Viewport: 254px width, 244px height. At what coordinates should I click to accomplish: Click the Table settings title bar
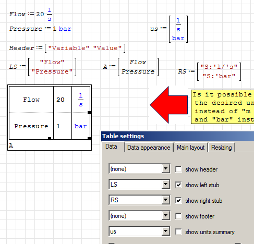click(177, 136)
